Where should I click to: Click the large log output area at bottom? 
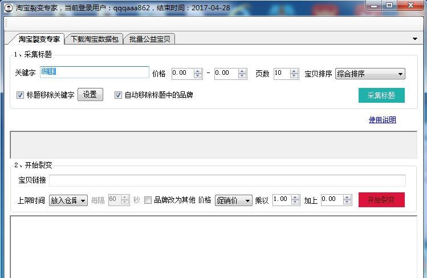pyautogui.click(x=213, y=247)
